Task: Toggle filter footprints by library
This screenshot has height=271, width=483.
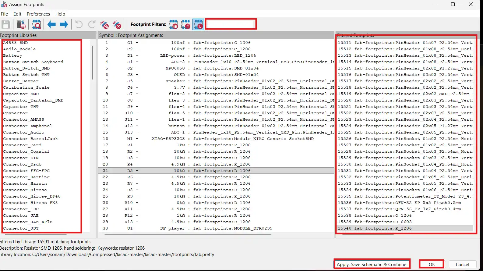Action: 198,24
